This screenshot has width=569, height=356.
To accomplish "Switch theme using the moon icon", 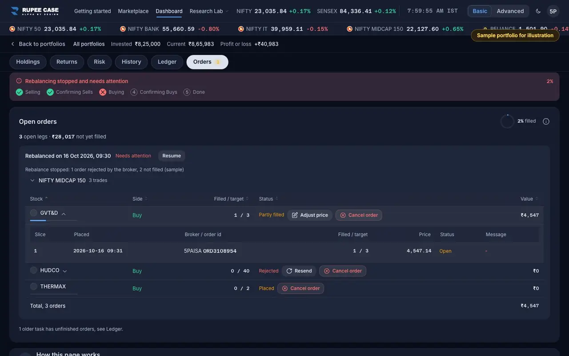I will [538, 11].
